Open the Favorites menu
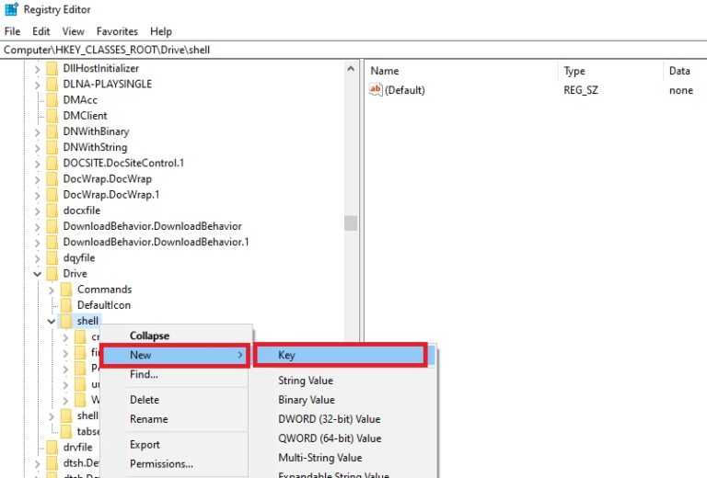Viewport: 707px width, 478px height. 117,31
